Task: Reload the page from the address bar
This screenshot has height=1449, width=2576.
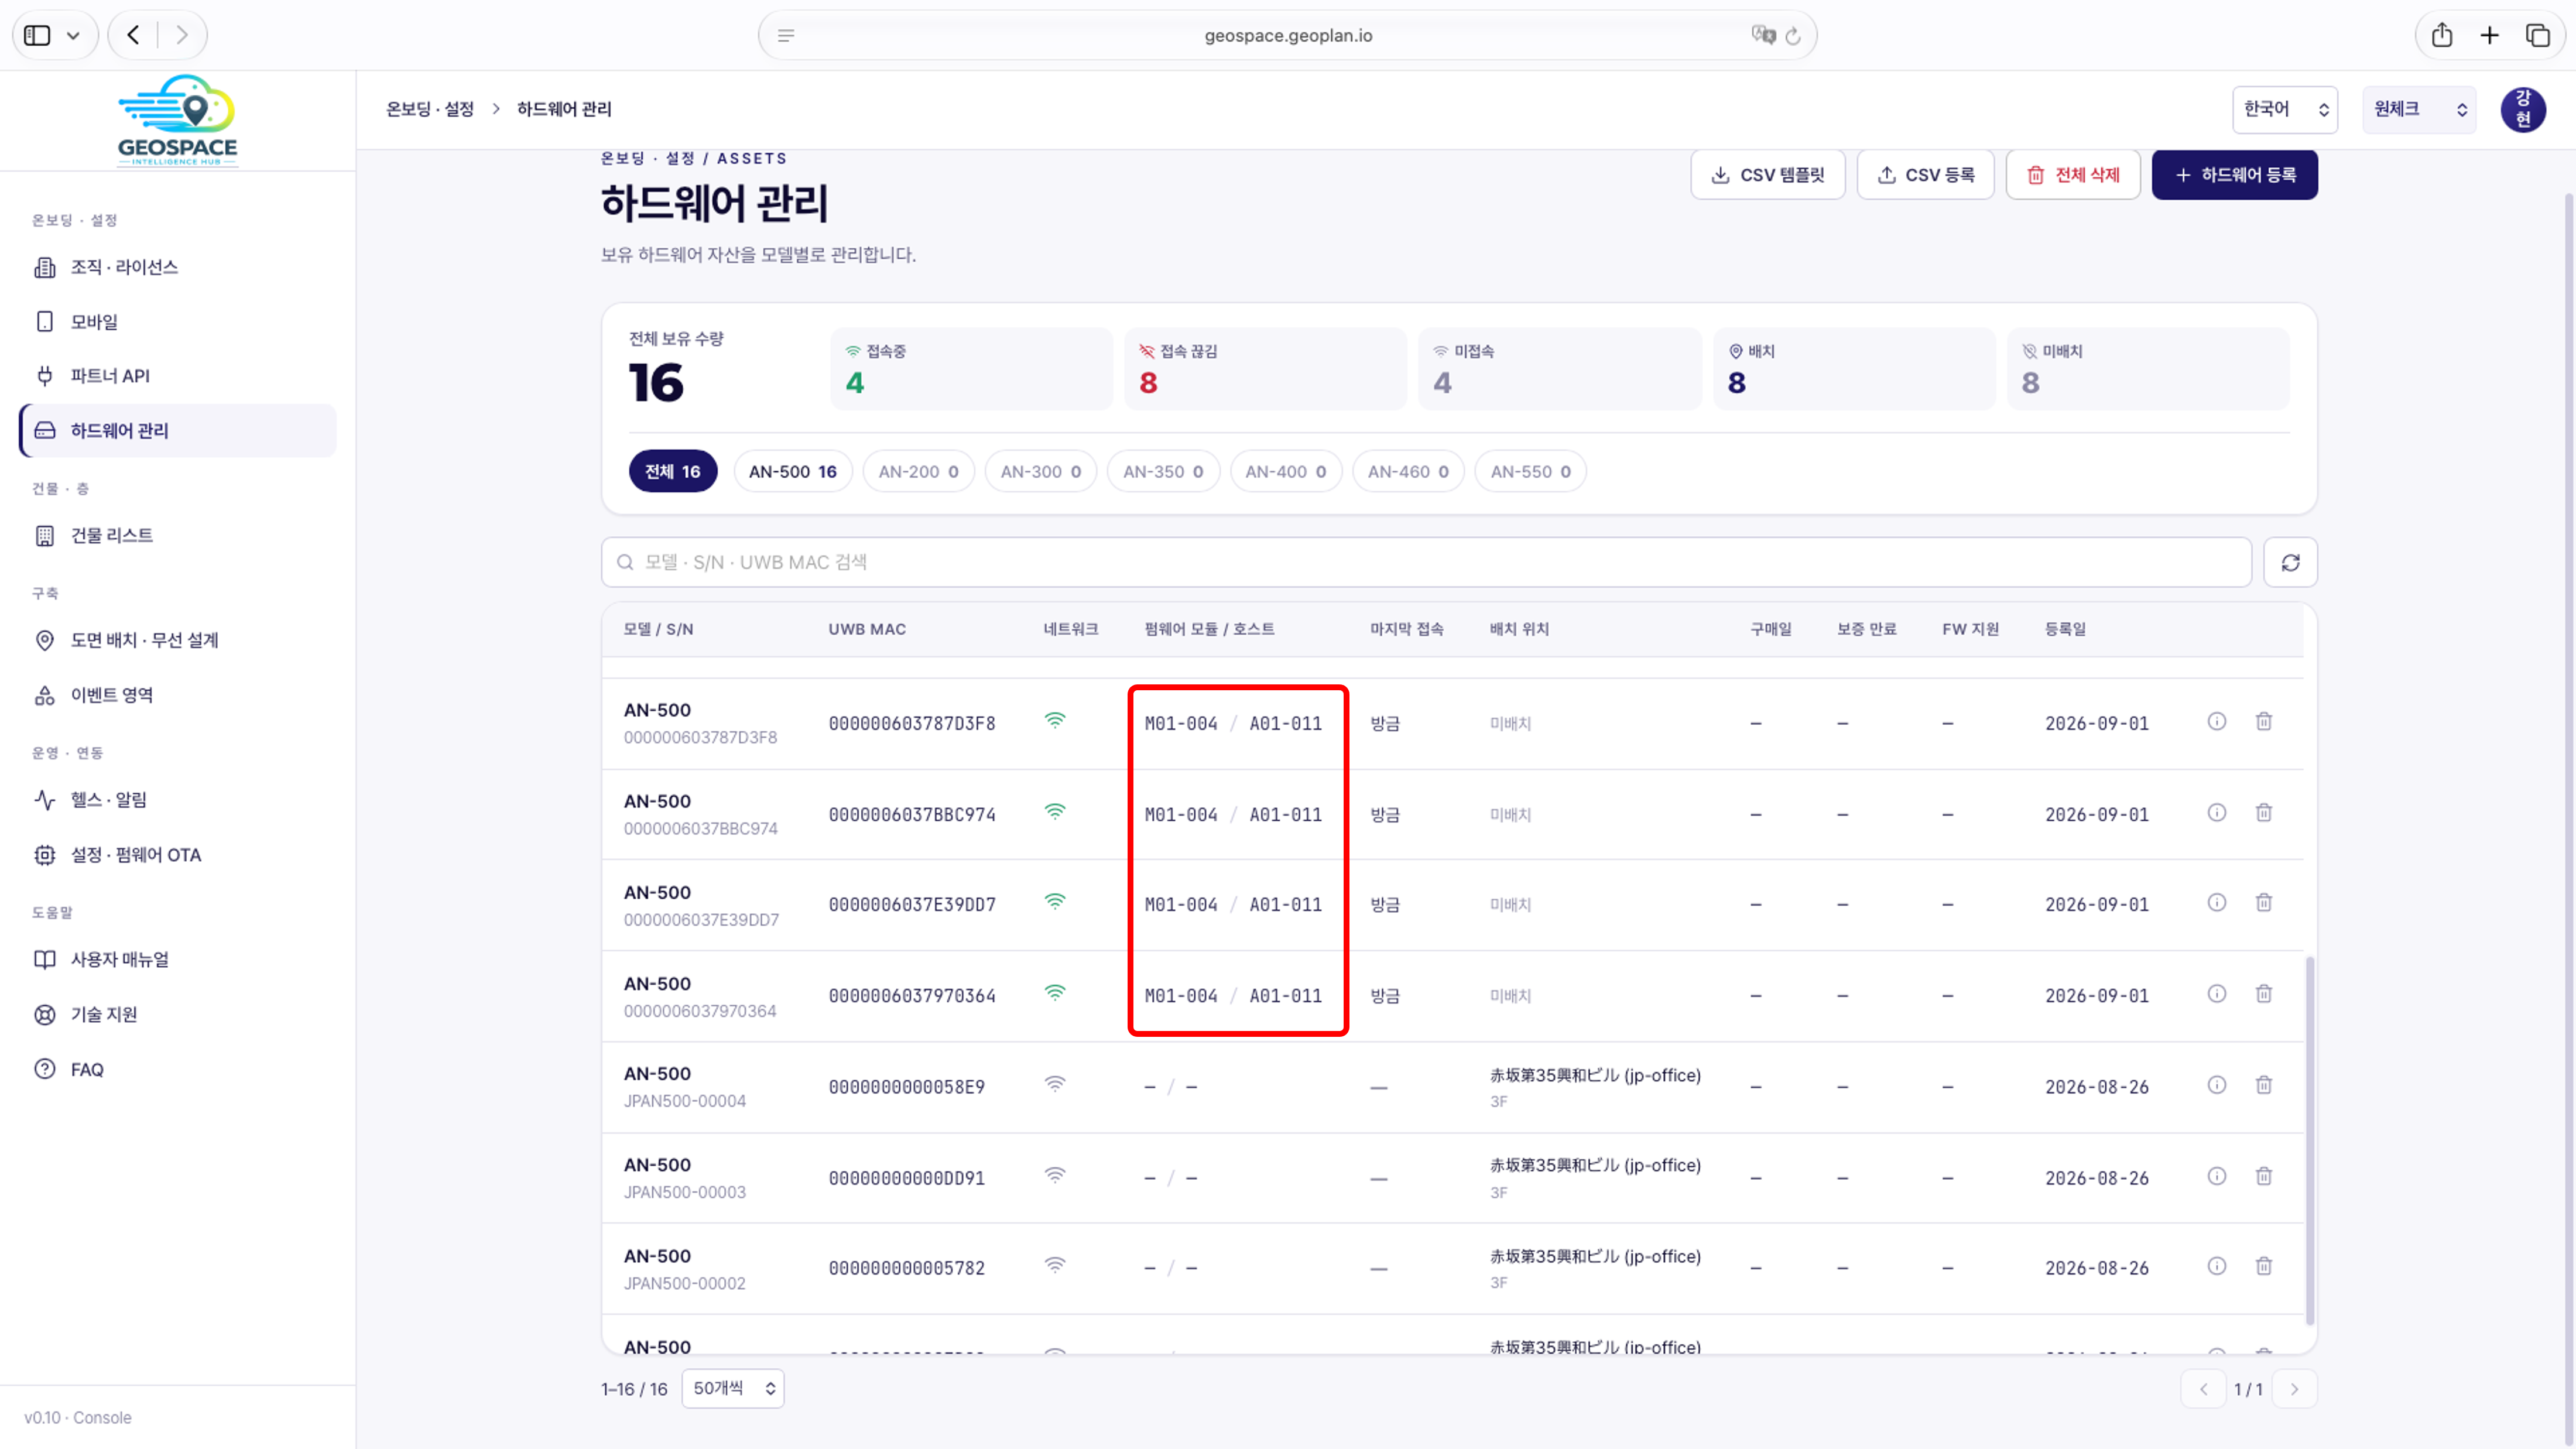Action: coord(1793,36)
